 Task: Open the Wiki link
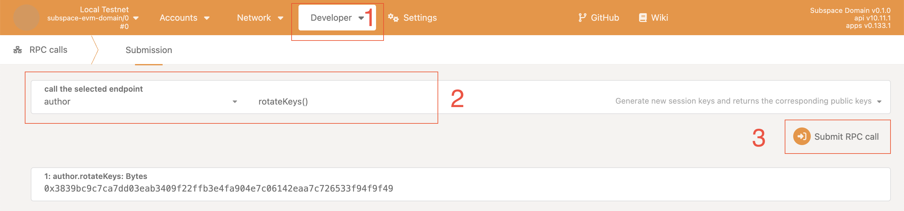[654, 18]
